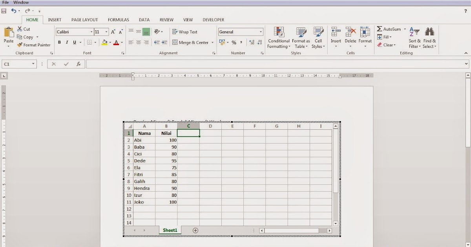
Task: Open the DEVELOPER tab
Action: [x=214, y=20]
